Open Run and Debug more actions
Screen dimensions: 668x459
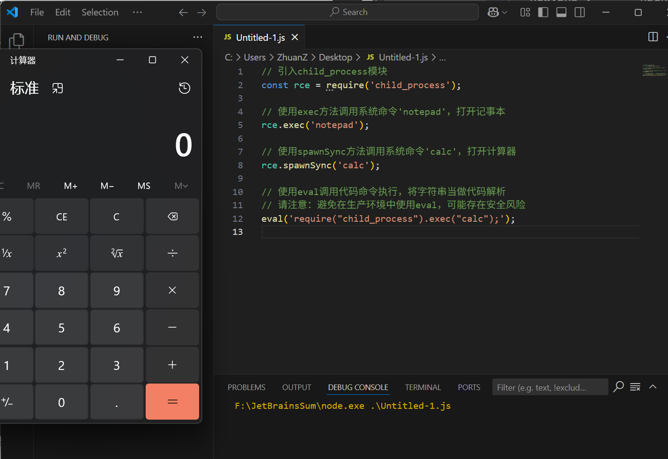click(x=198, y=37)
